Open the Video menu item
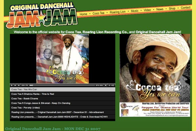The image size is (196, 131). [147, 10]
